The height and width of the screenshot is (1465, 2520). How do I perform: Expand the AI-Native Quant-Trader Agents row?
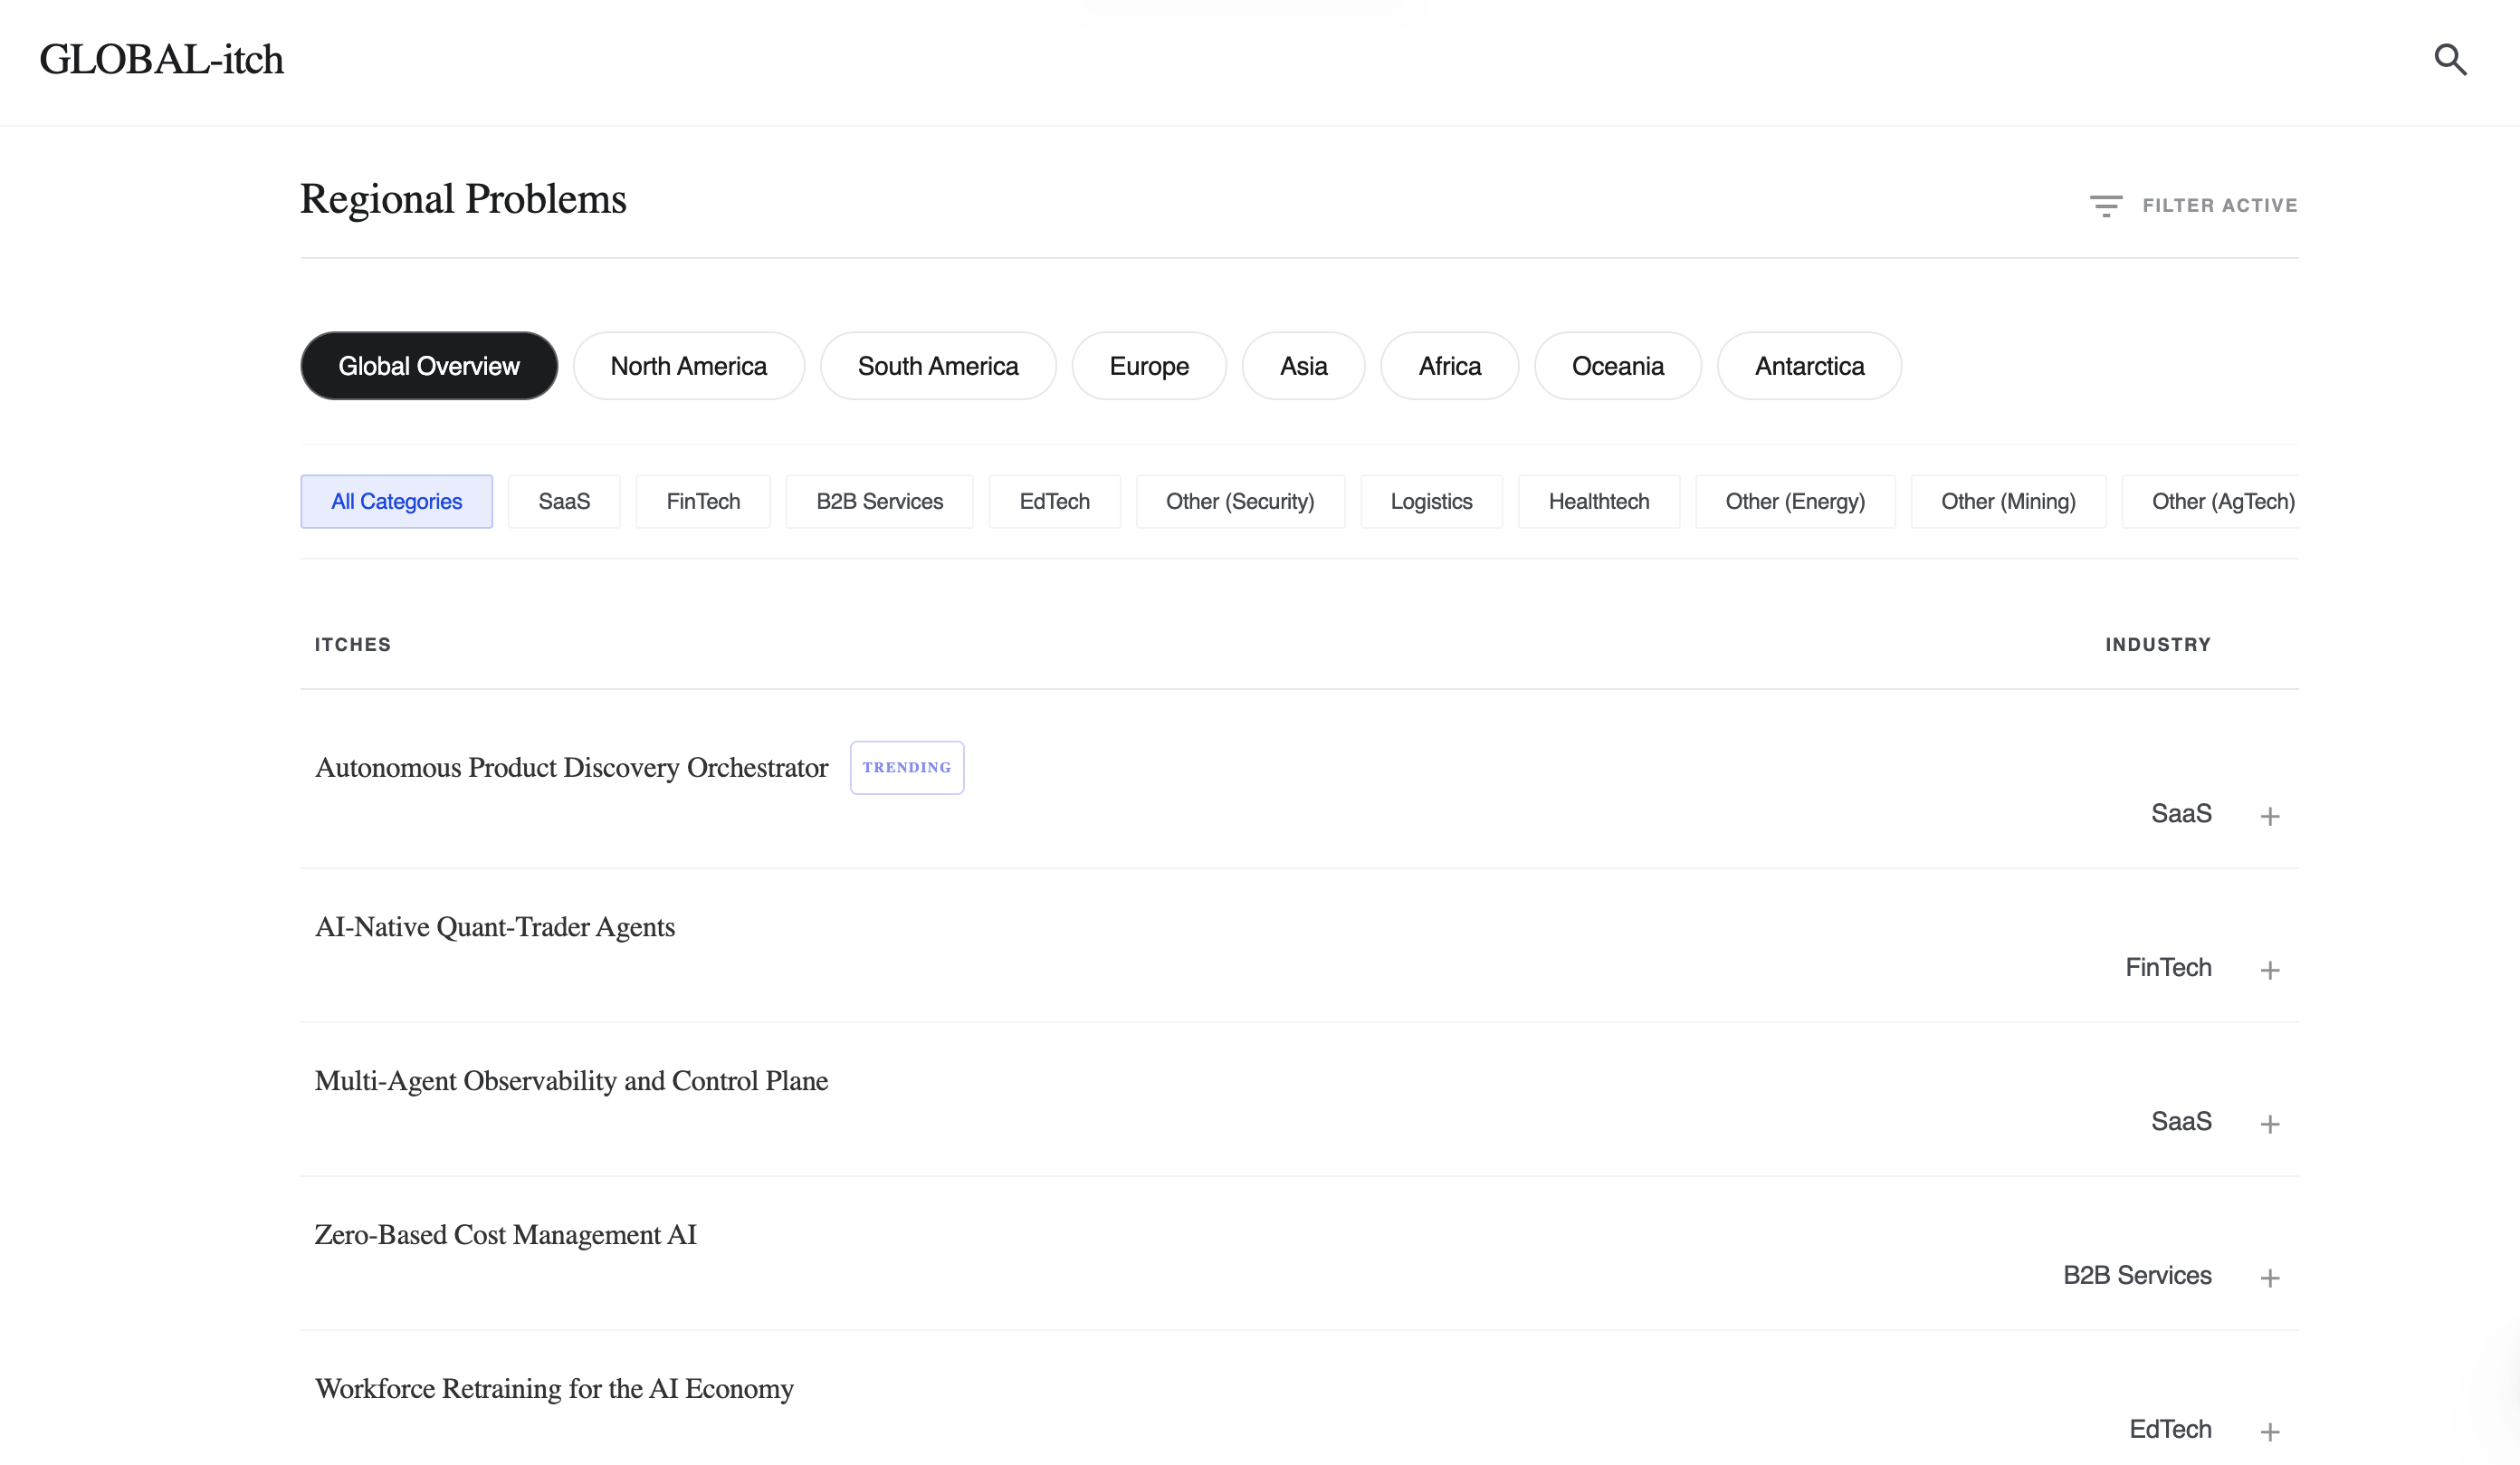pyautogui.click(x=2269, y=970)
